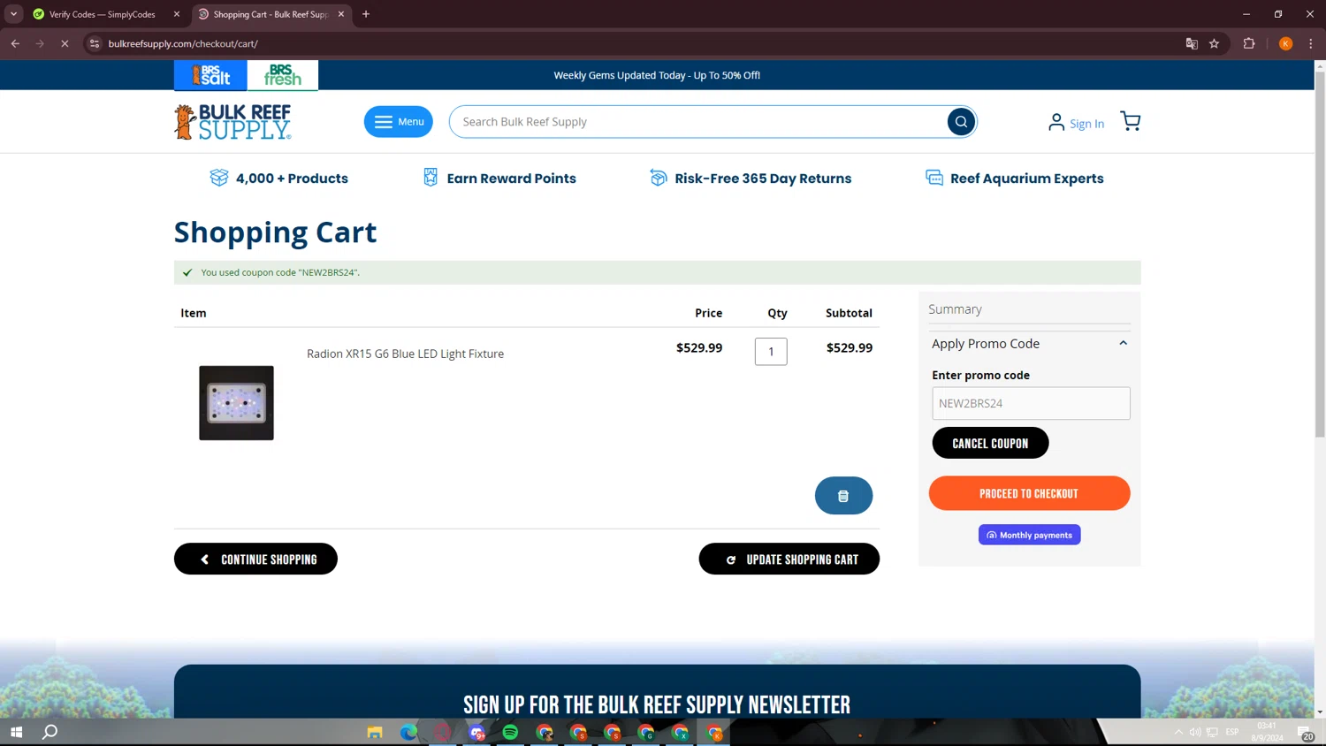Screen dimensions: 1326x746
Task: Close the Verify Codes tab
Action: (177, 14)
